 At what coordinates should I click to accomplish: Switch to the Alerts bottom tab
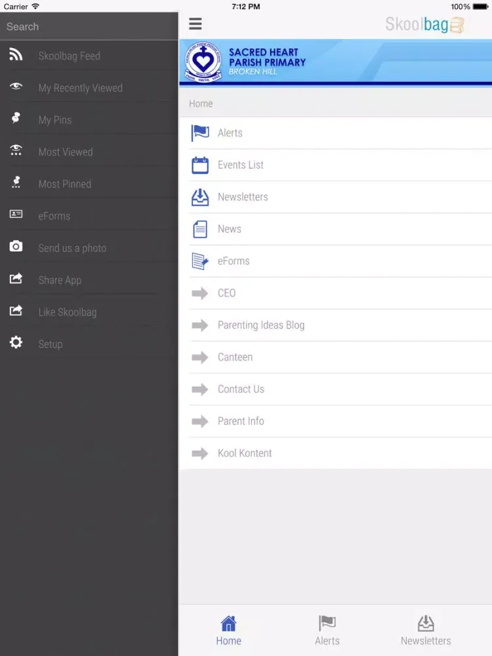(327, 630)
